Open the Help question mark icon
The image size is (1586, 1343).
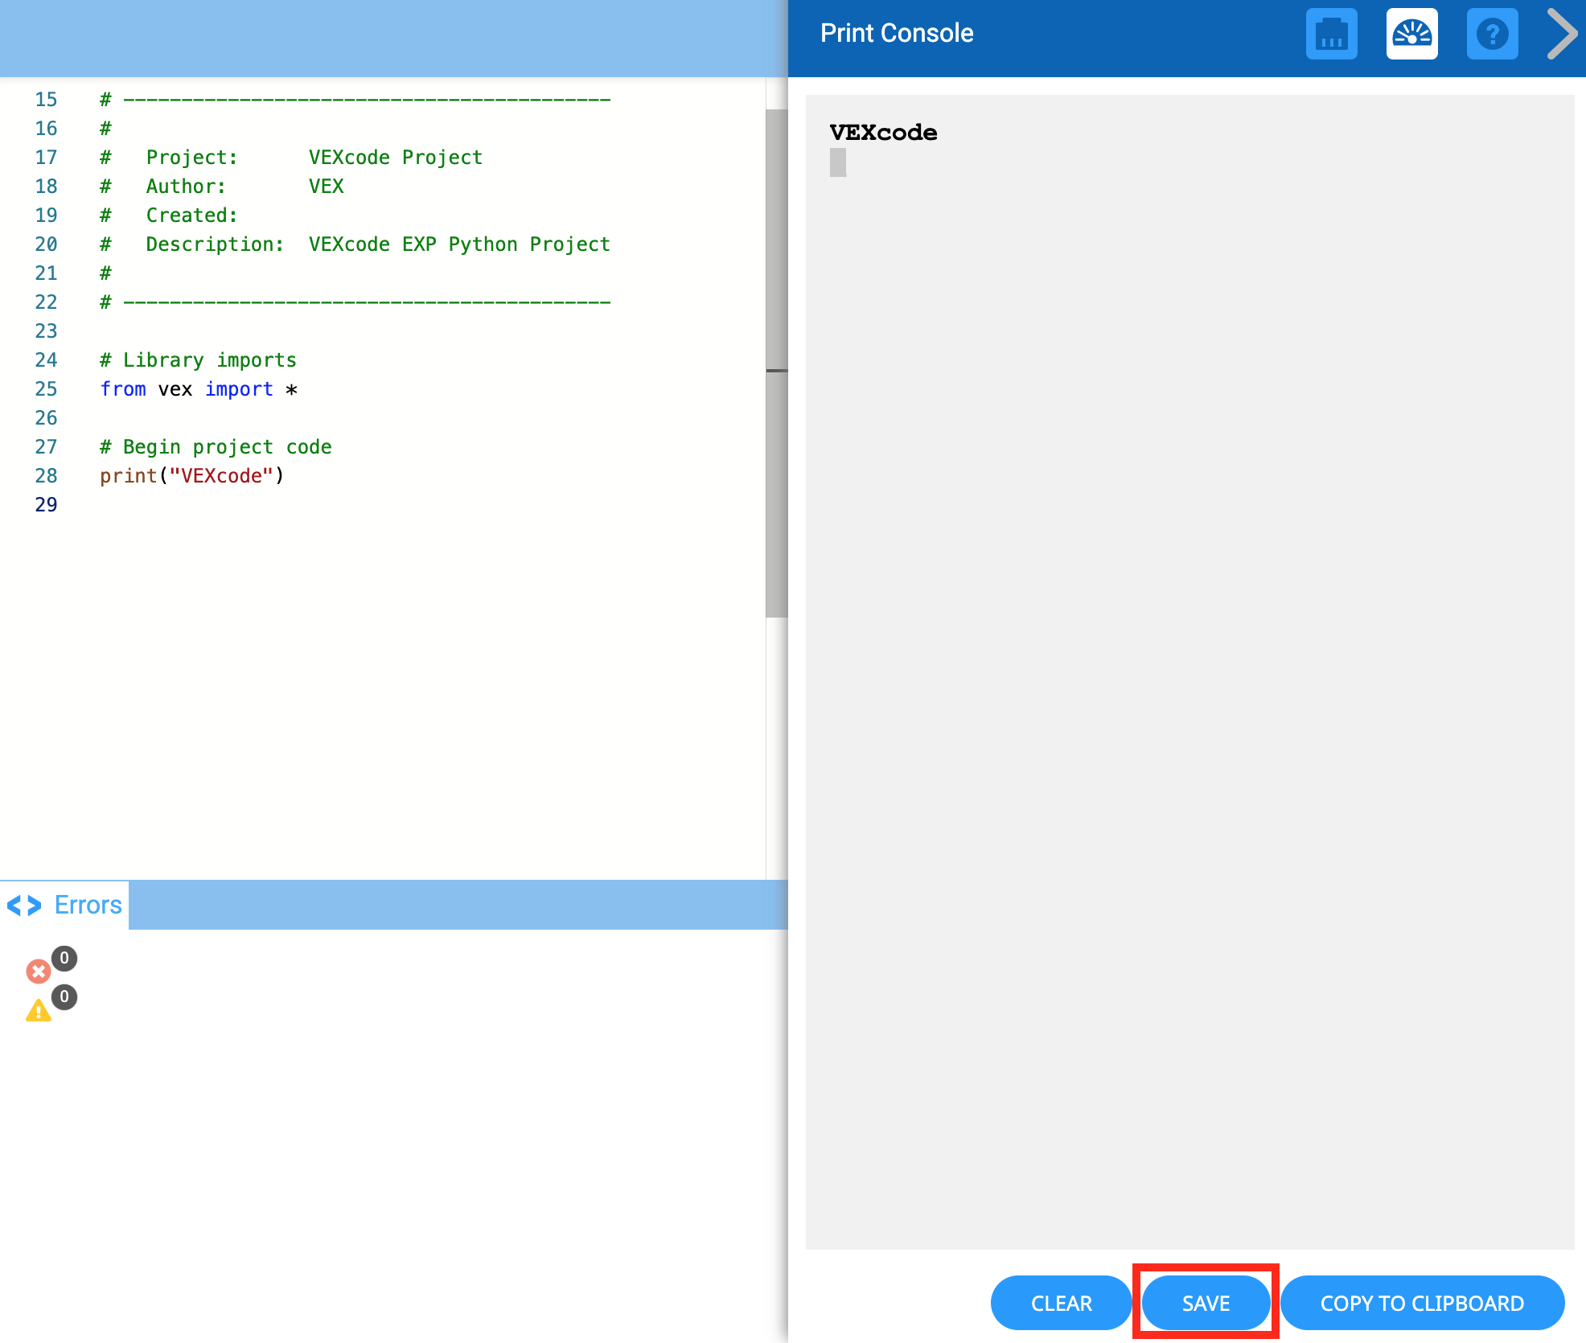(1492, 35)
